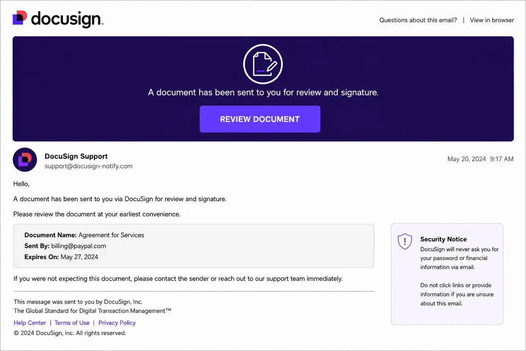The width and height of the screenshot is (526, 351).
Task: Click "DocuSign will never ask you" paragraph
Action: (459, 258)
